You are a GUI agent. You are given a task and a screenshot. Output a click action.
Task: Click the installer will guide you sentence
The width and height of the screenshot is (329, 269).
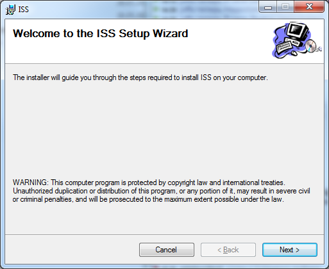click(x=140, y=77)
